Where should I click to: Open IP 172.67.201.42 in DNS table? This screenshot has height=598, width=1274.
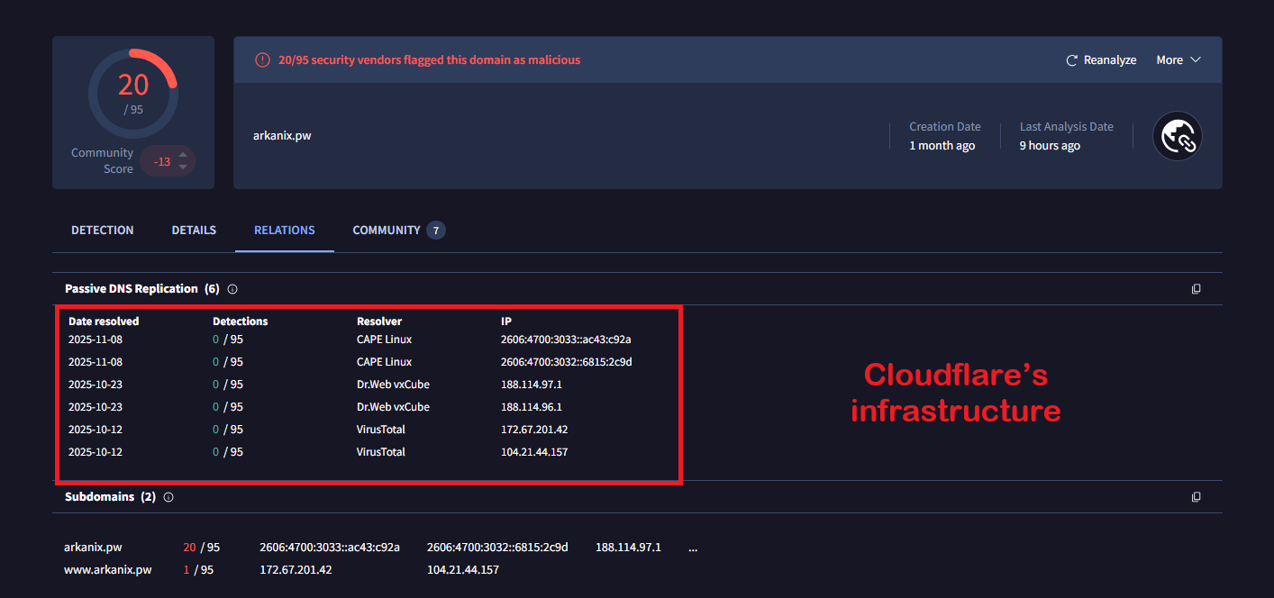(x=534, y=430)
